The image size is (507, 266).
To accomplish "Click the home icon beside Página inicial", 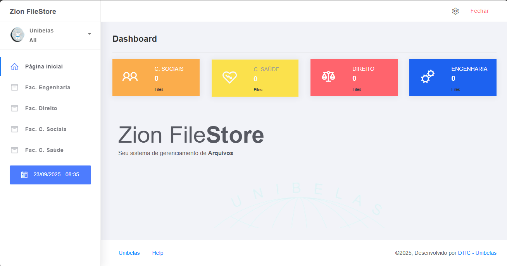I will pos(15,66).
